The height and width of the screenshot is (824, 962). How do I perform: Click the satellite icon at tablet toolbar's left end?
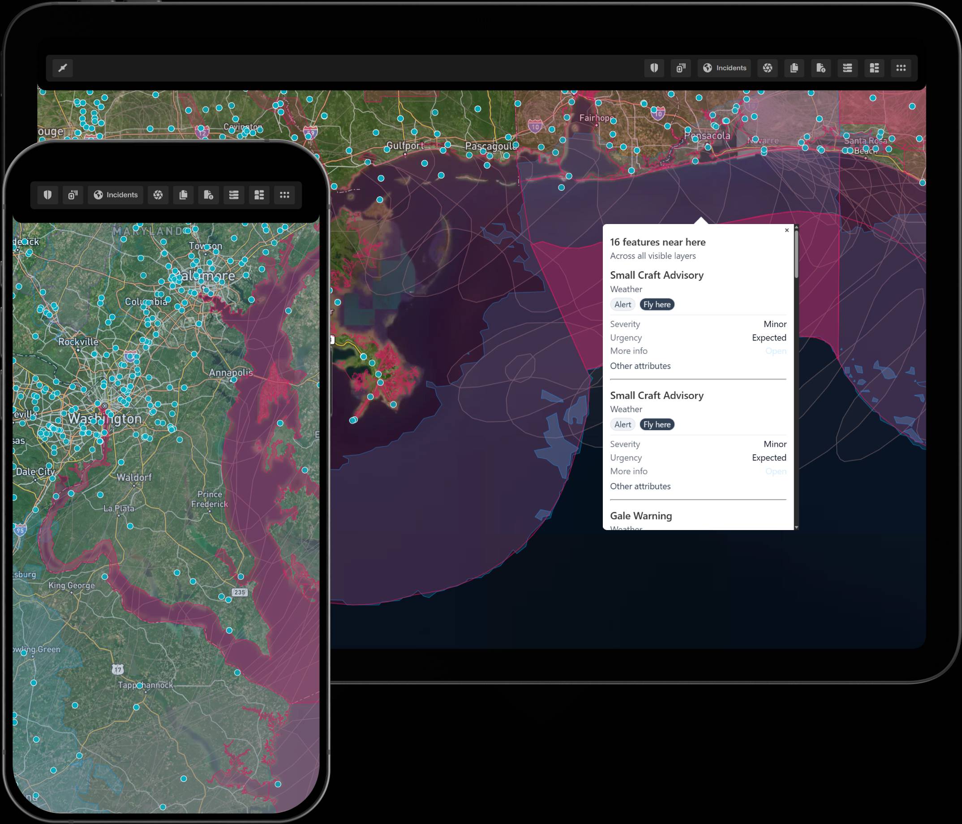63,68
